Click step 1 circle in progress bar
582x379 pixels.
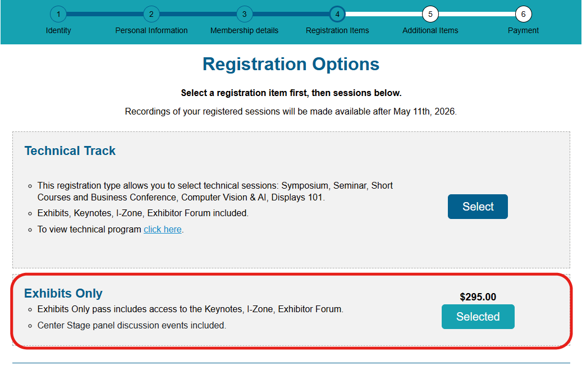[58, 14]
